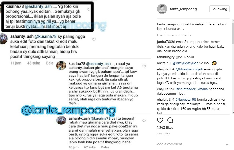Viewport: 234px width, 150px height.
Task: Like kusrina78's first comment with heart
Action: click(88, 9)
